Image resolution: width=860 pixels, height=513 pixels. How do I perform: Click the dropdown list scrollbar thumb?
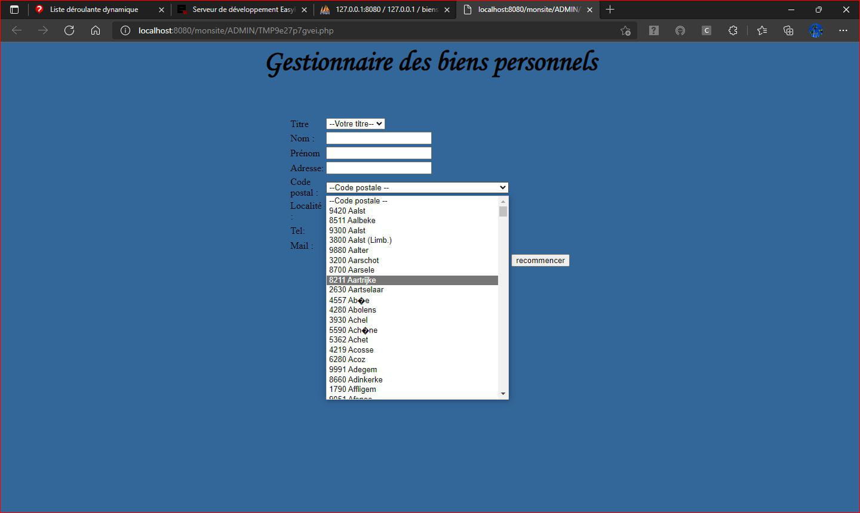point(503,211)
